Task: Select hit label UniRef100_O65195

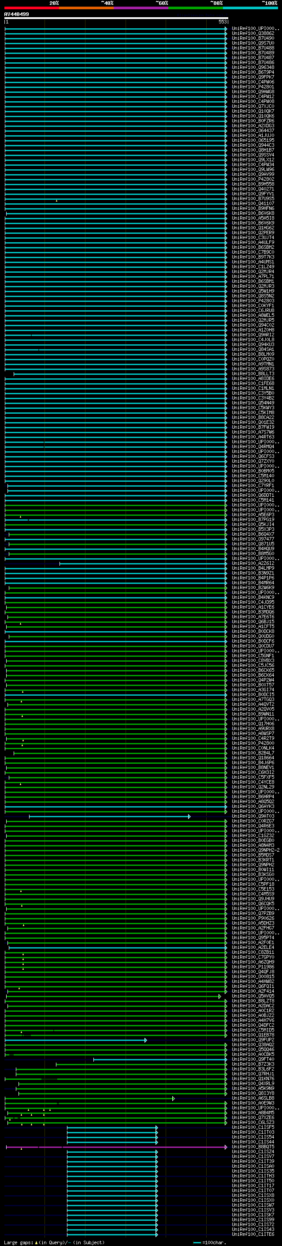Action: click(x=252, y=140)
